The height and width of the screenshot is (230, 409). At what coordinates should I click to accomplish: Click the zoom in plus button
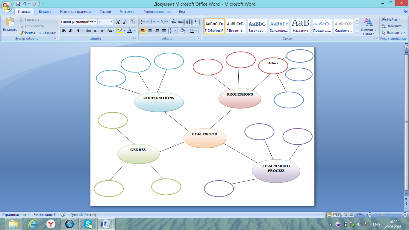click(x=405, y=215)
